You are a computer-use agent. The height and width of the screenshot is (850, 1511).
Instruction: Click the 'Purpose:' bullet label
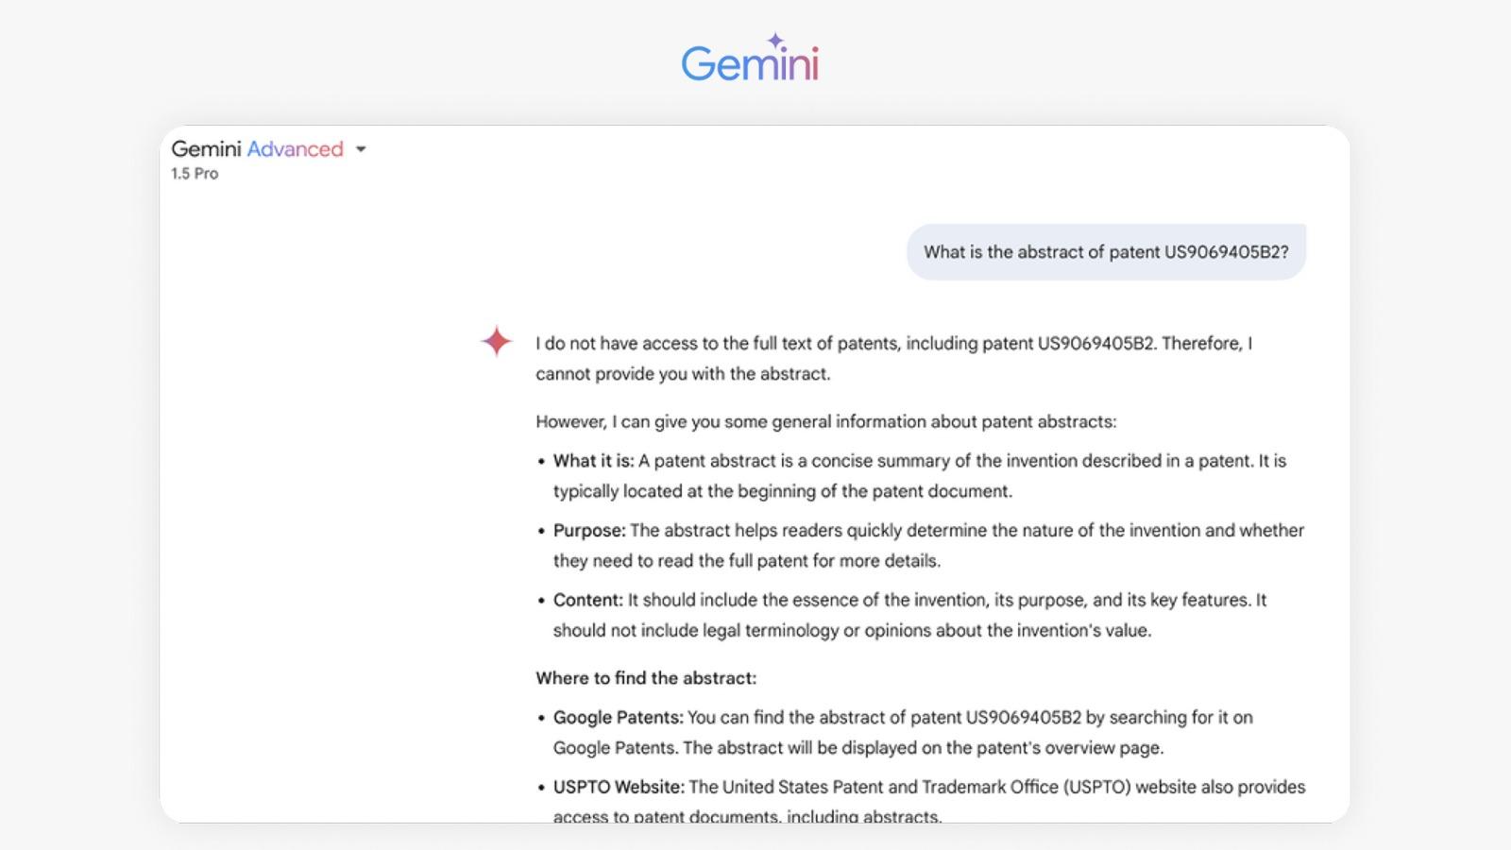[589, 531]
